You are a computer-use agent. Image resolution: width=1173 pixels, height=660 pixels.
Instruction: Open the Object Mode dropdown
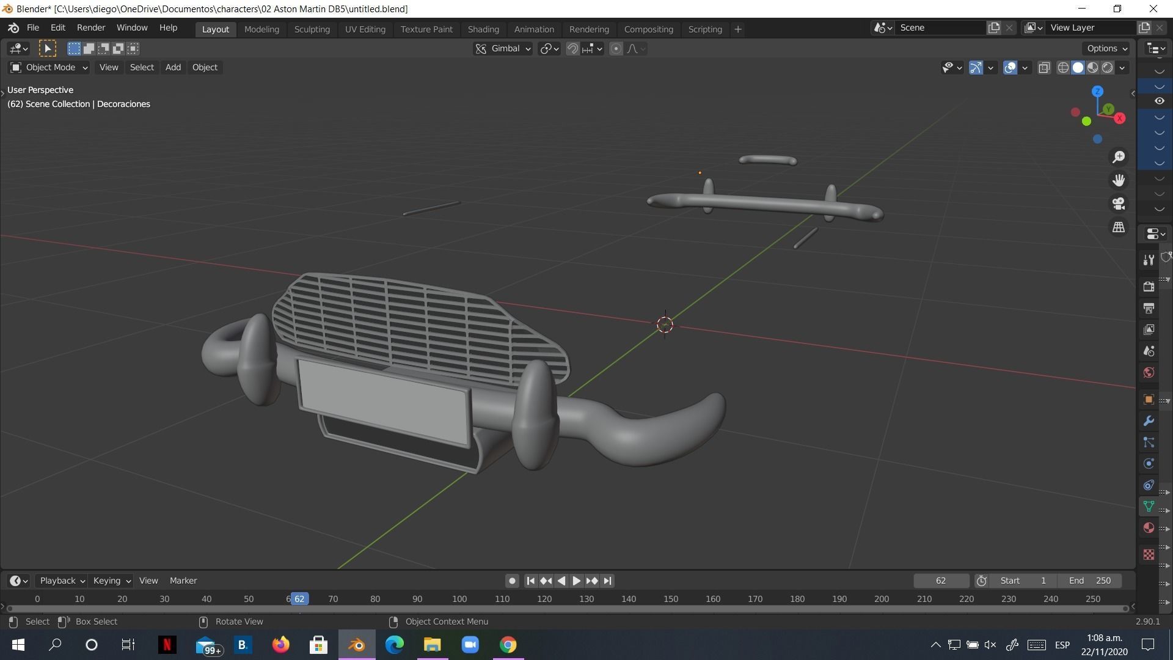point(49,67)
